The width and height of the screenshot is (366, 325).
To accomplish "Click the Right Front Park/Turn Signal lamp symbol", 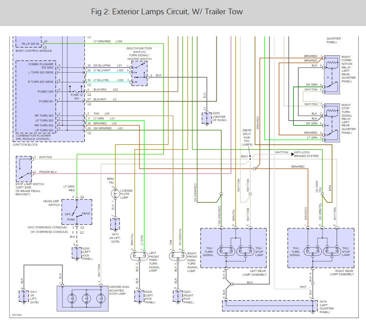I will [178, 256].
